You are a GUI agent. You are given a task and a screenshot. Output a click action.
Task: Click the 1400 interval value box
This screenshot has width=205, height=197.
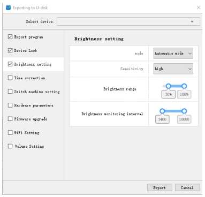(x=162, y=119)
